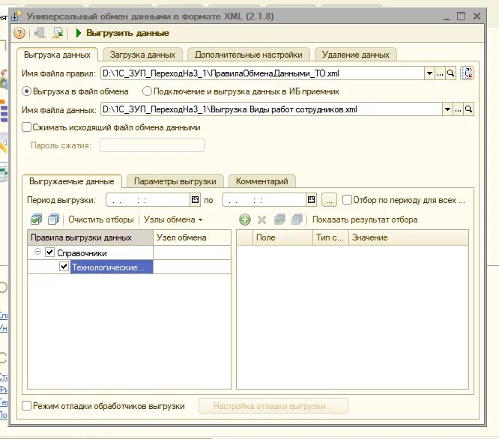
Task: Uncheck the Технологические rule checkbox
Action: (x=64, y=266)
